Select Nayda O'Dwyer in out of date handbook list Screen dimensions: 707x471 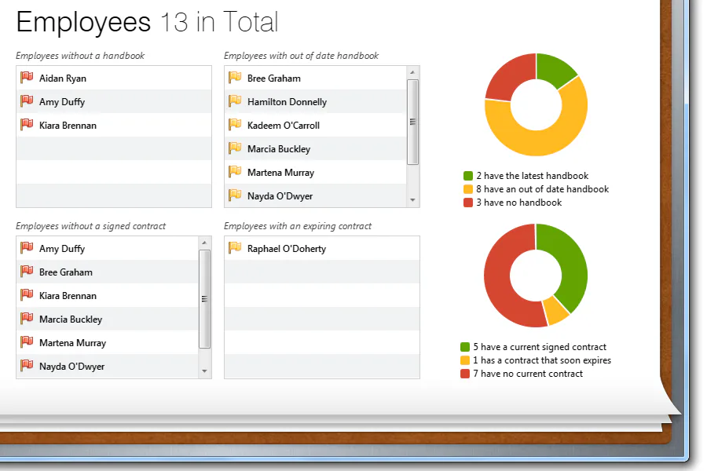(315, 195)
